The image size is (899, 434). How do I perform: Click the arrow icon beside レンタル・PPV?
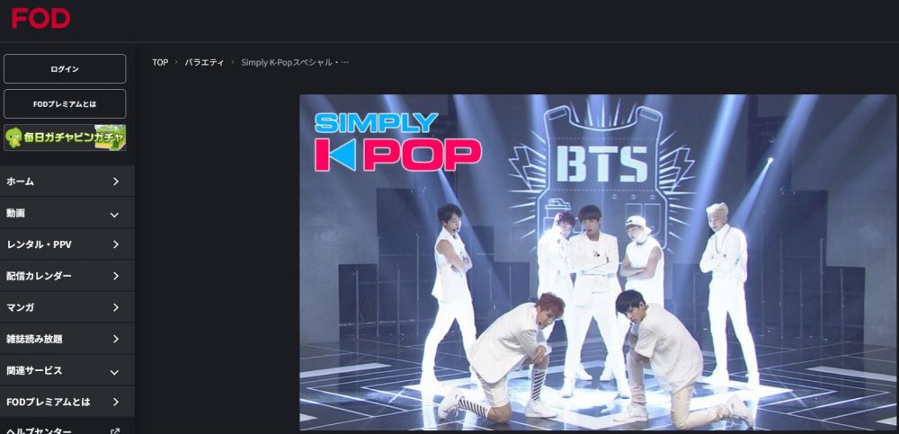click(x=116, y=244)
